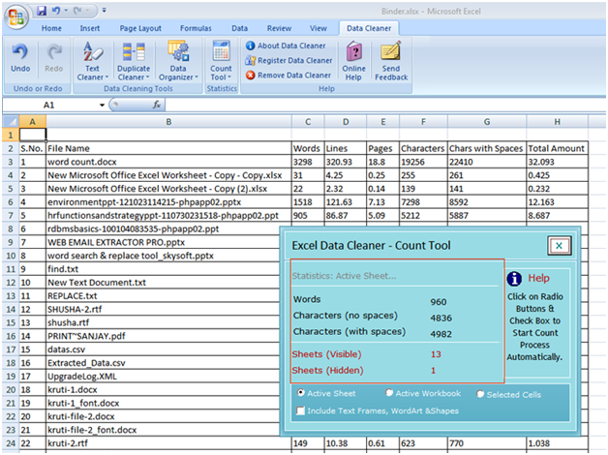Image resolution: width=608 pixels, height=455 pixels.
Task: Click the cell with value 3298
Action: click(308, 162)
